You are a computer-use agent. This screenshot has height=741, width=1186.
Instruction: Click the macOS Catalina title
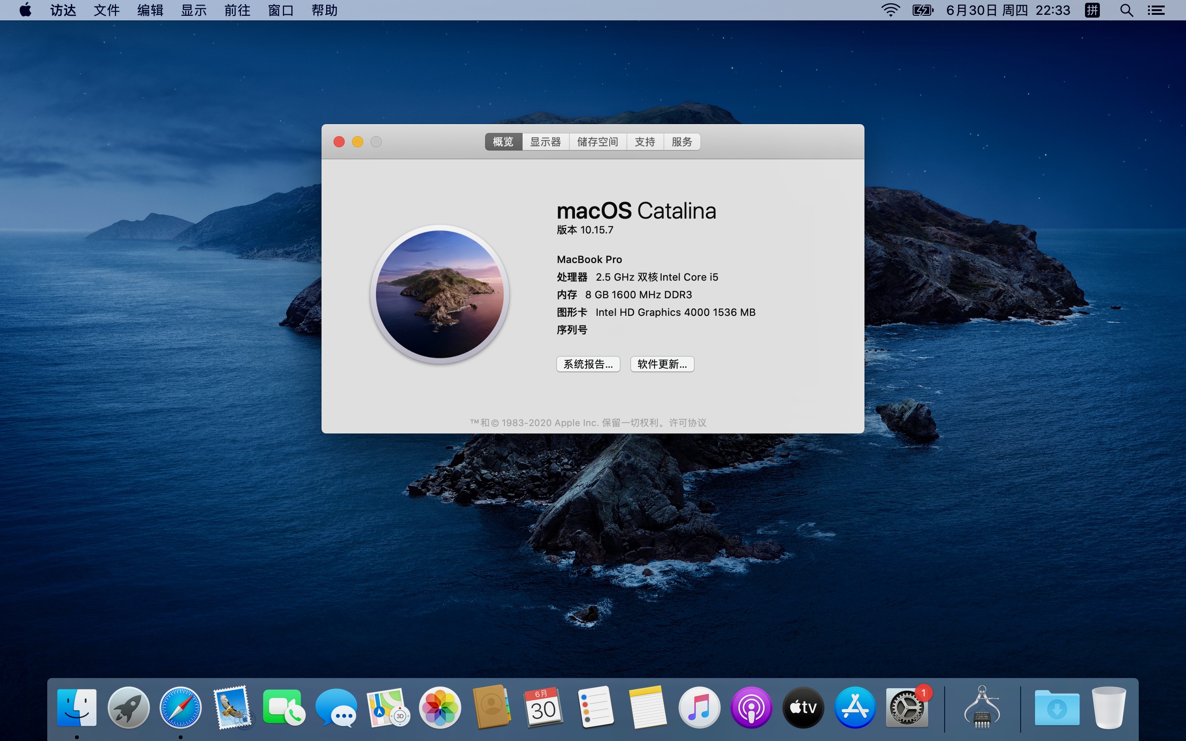click(x=636, y=211)
